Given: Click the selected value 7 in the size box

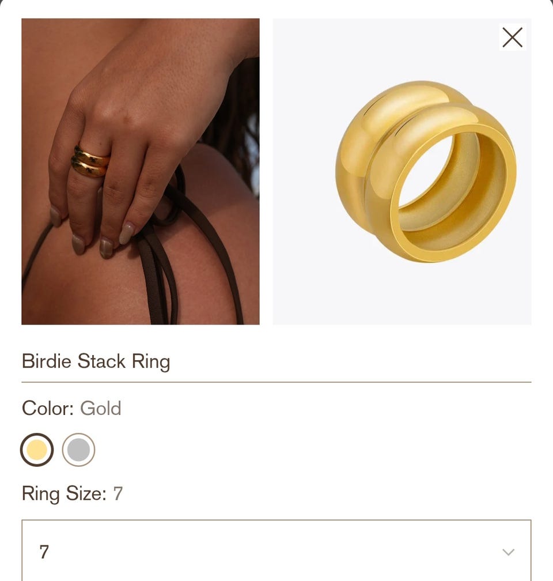Looking at the screenshot, I should click(44, 552).
